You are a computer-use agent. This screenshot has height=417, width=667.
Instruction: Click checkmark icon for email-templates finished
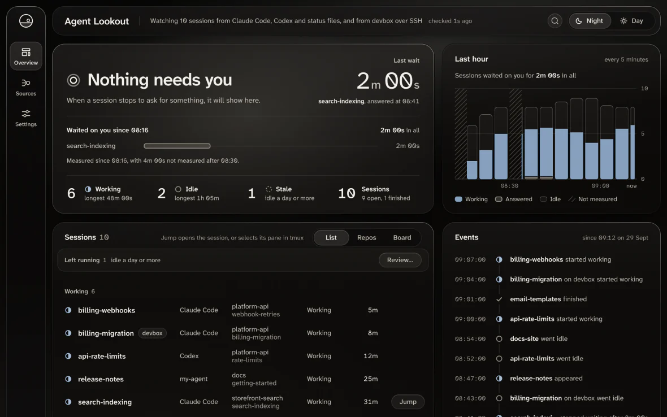click(499, 299)
